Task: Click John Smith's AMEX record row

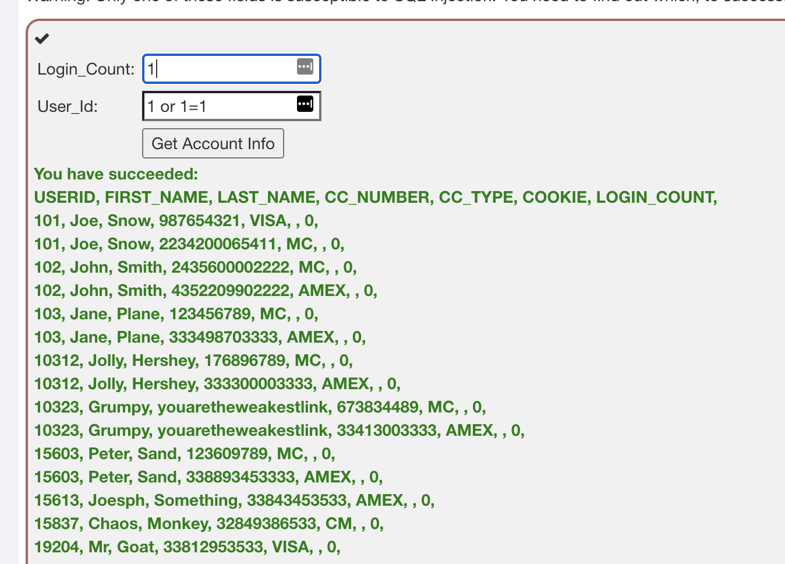Action: click(x=206, y=291)
